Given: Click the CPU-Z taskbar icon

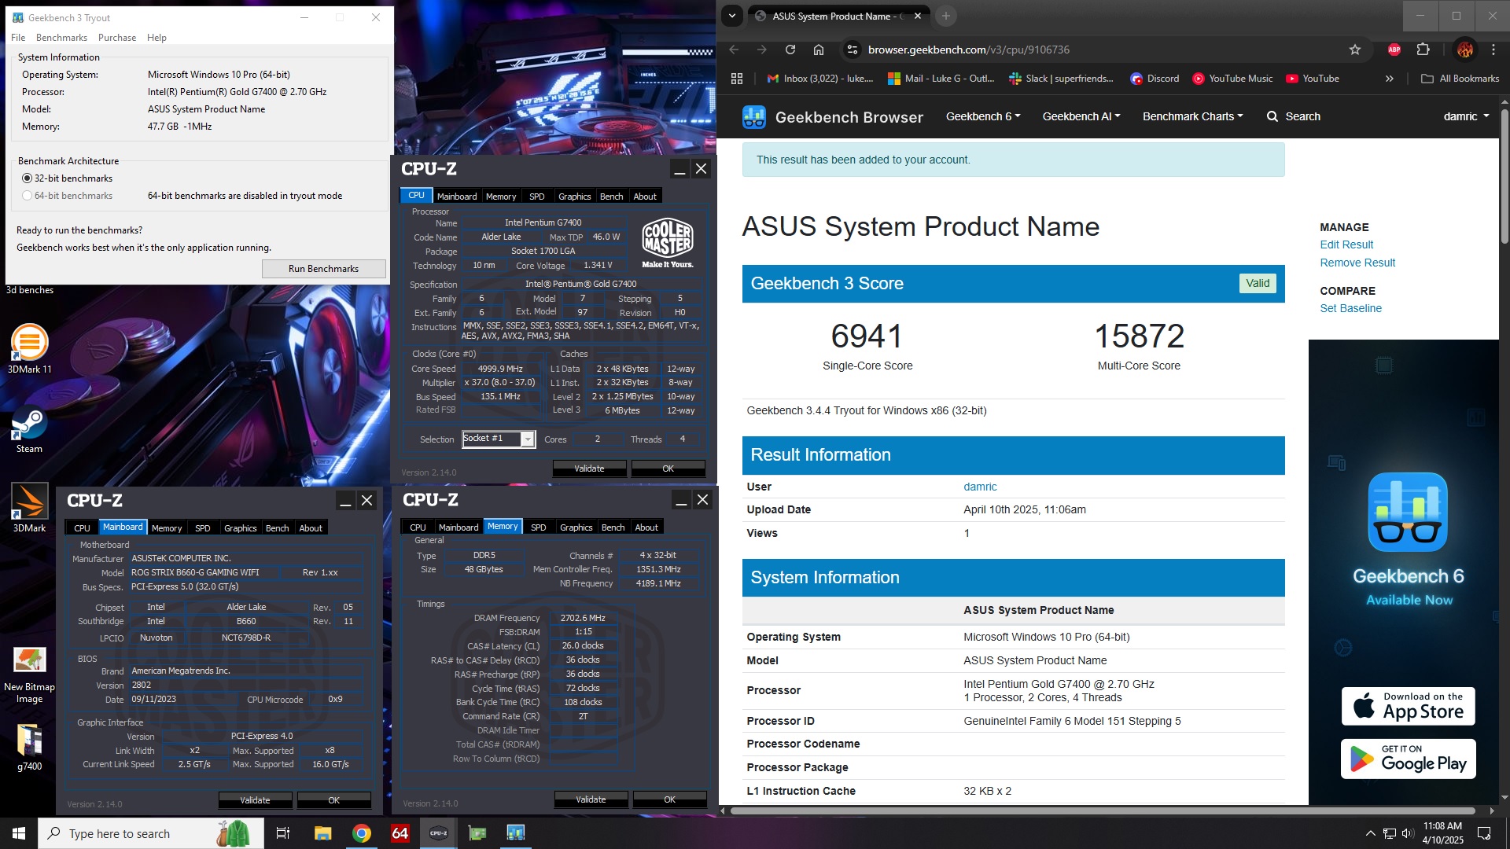Looking at the screenshot, I should 439,833.
